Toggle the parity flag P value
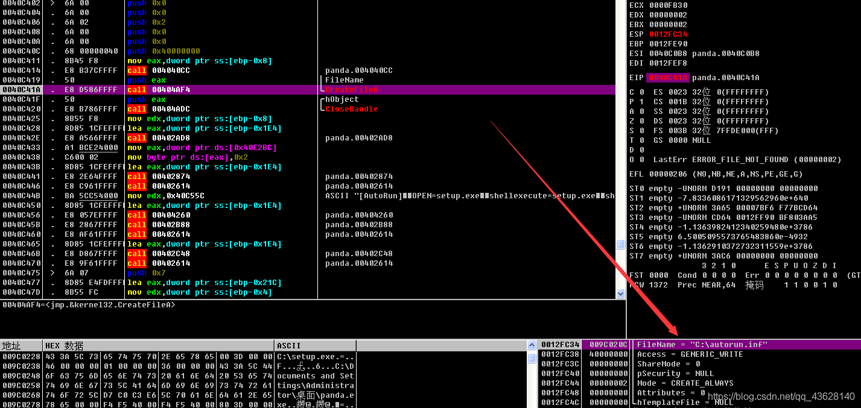The width and height of the screenshot is (861, 408). pyautogui.click(x=641, y=102)
